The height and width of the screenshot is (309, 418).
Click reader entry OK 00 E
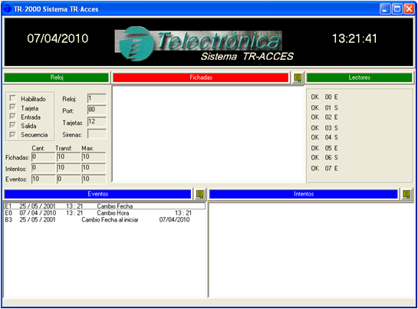click(324, 97)
